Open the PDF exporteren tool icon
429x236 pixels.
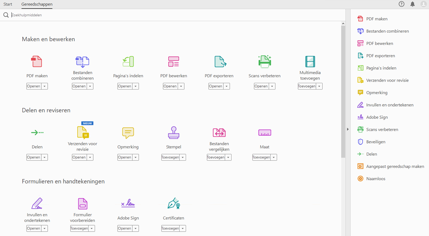click(220, 61)
